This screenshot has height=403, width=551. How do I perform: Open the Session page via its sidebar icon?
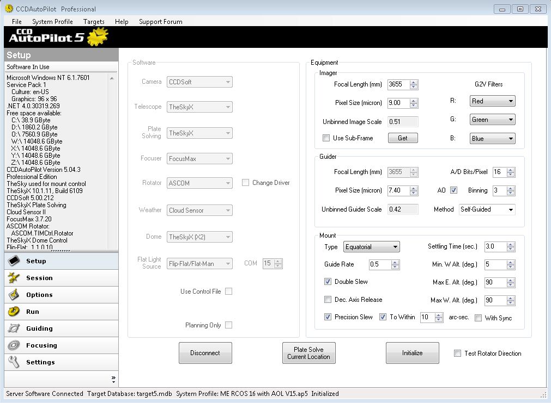pos(14,278)
